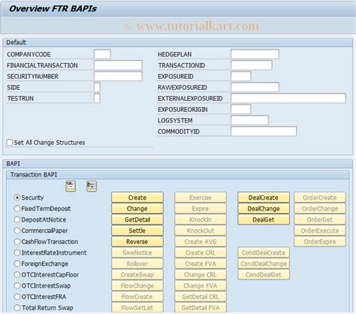Click the DealGet button

point(264,219)
